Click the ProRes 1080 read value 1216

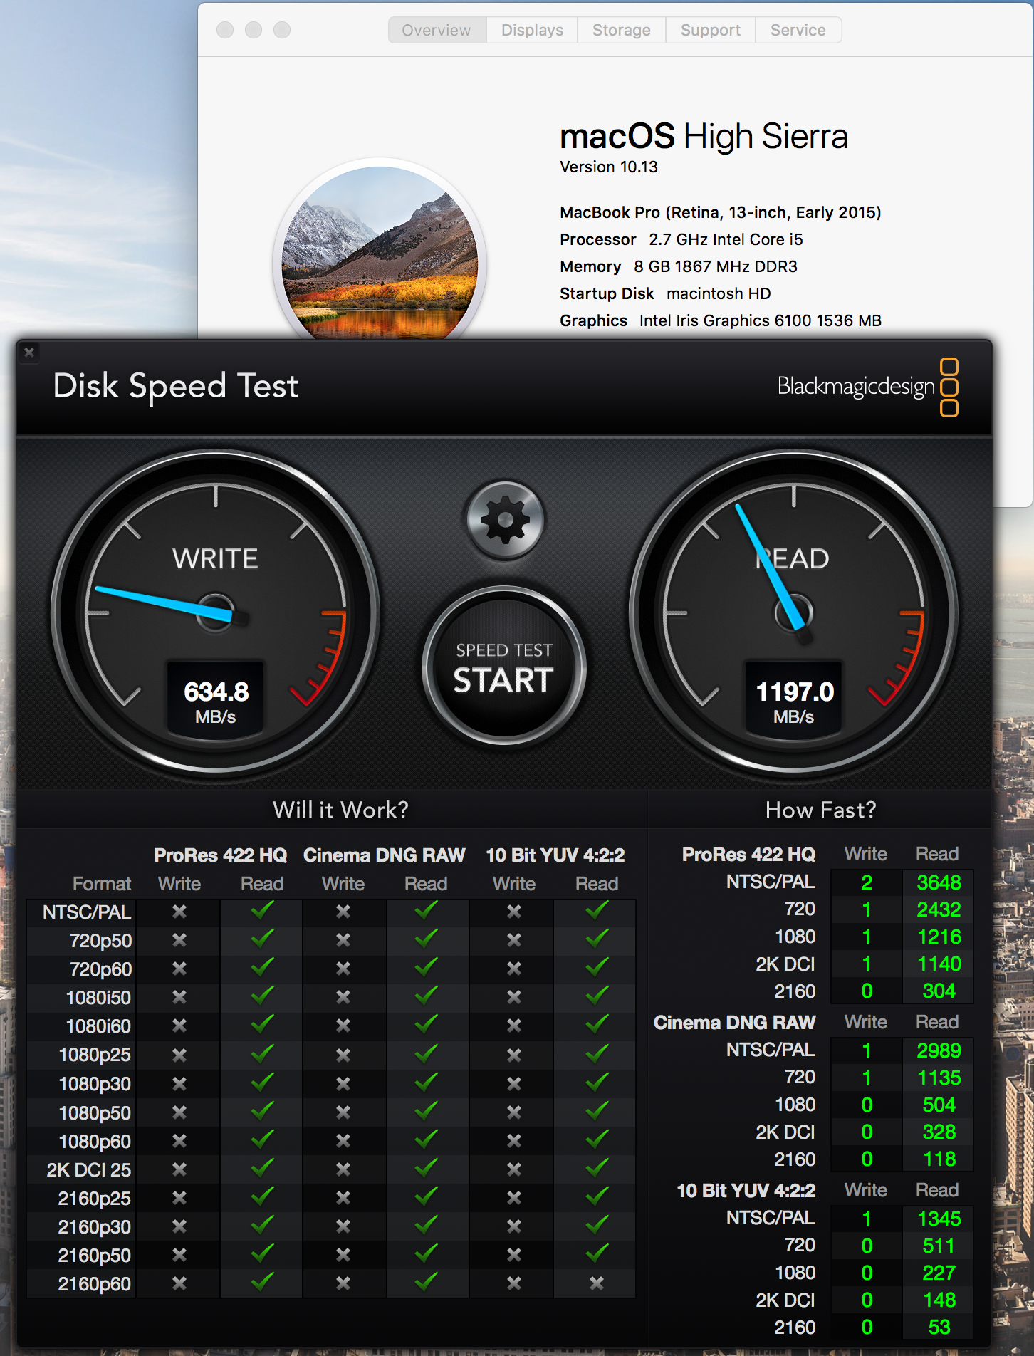[x=939, y=937]
